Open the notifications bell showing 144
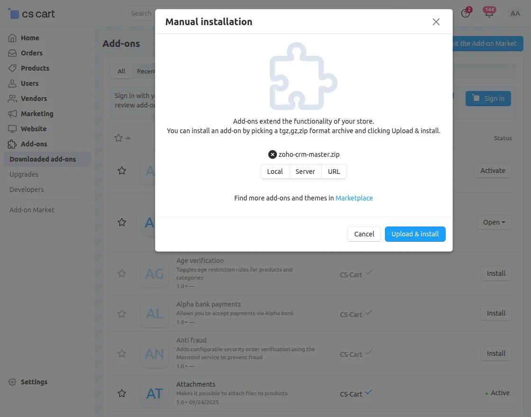531x417 pixels. tap(489, 13)
